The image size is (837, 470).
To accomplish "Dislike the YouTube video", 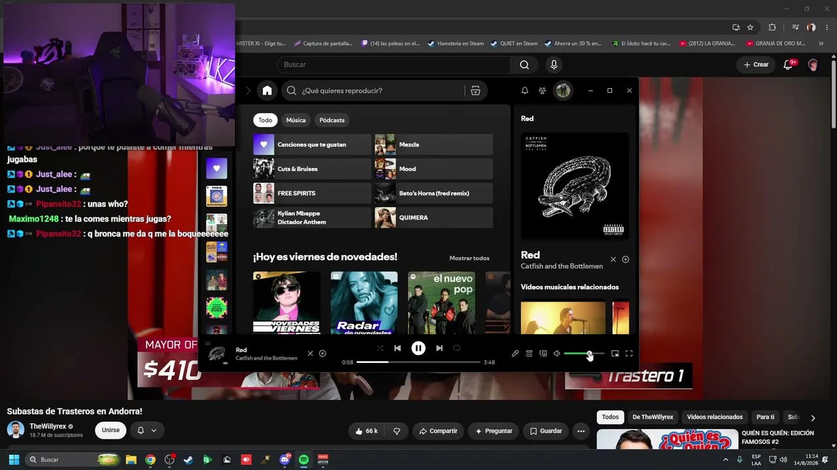I will click(396, 431).
